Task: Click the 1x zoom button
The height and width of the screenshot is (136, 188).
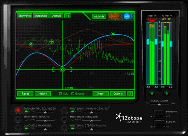Action: 68,16
